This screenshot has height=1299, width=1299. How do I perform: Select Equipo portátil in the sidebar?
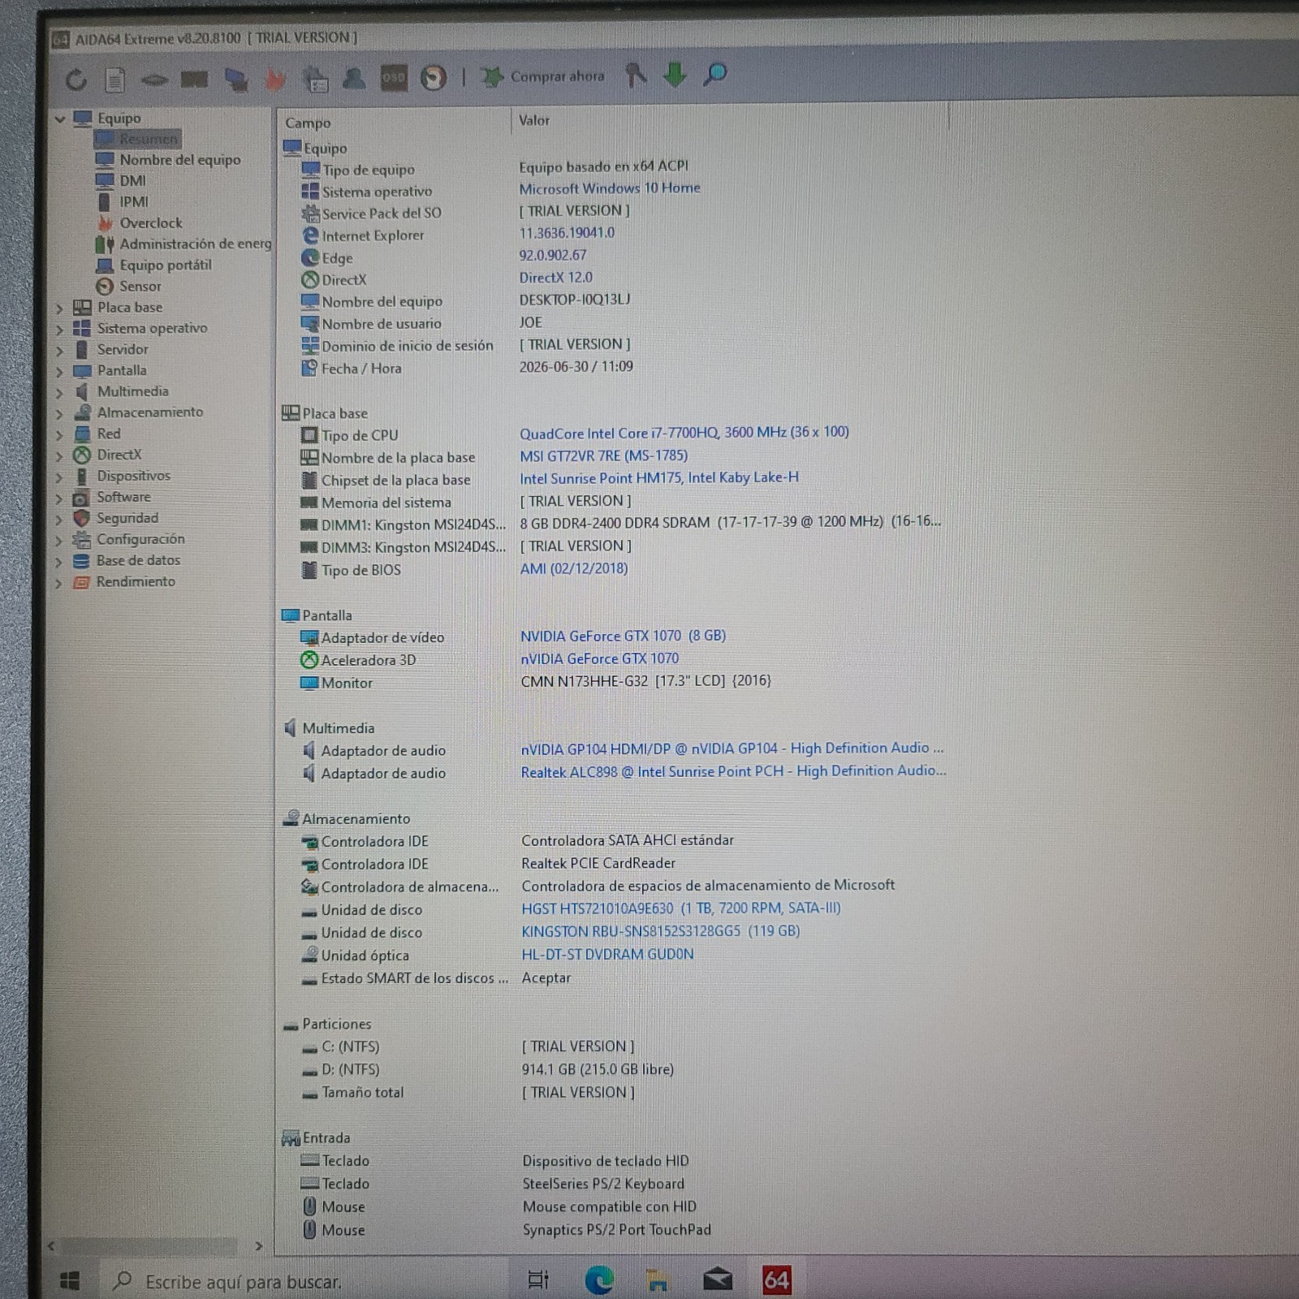[x=165, y=265]
